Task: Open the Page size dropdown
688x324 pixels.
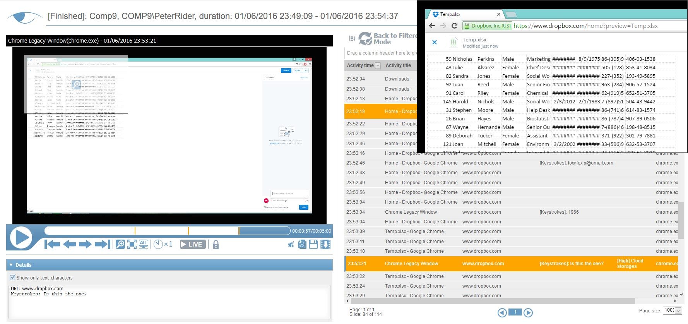Action: (678, 310)
